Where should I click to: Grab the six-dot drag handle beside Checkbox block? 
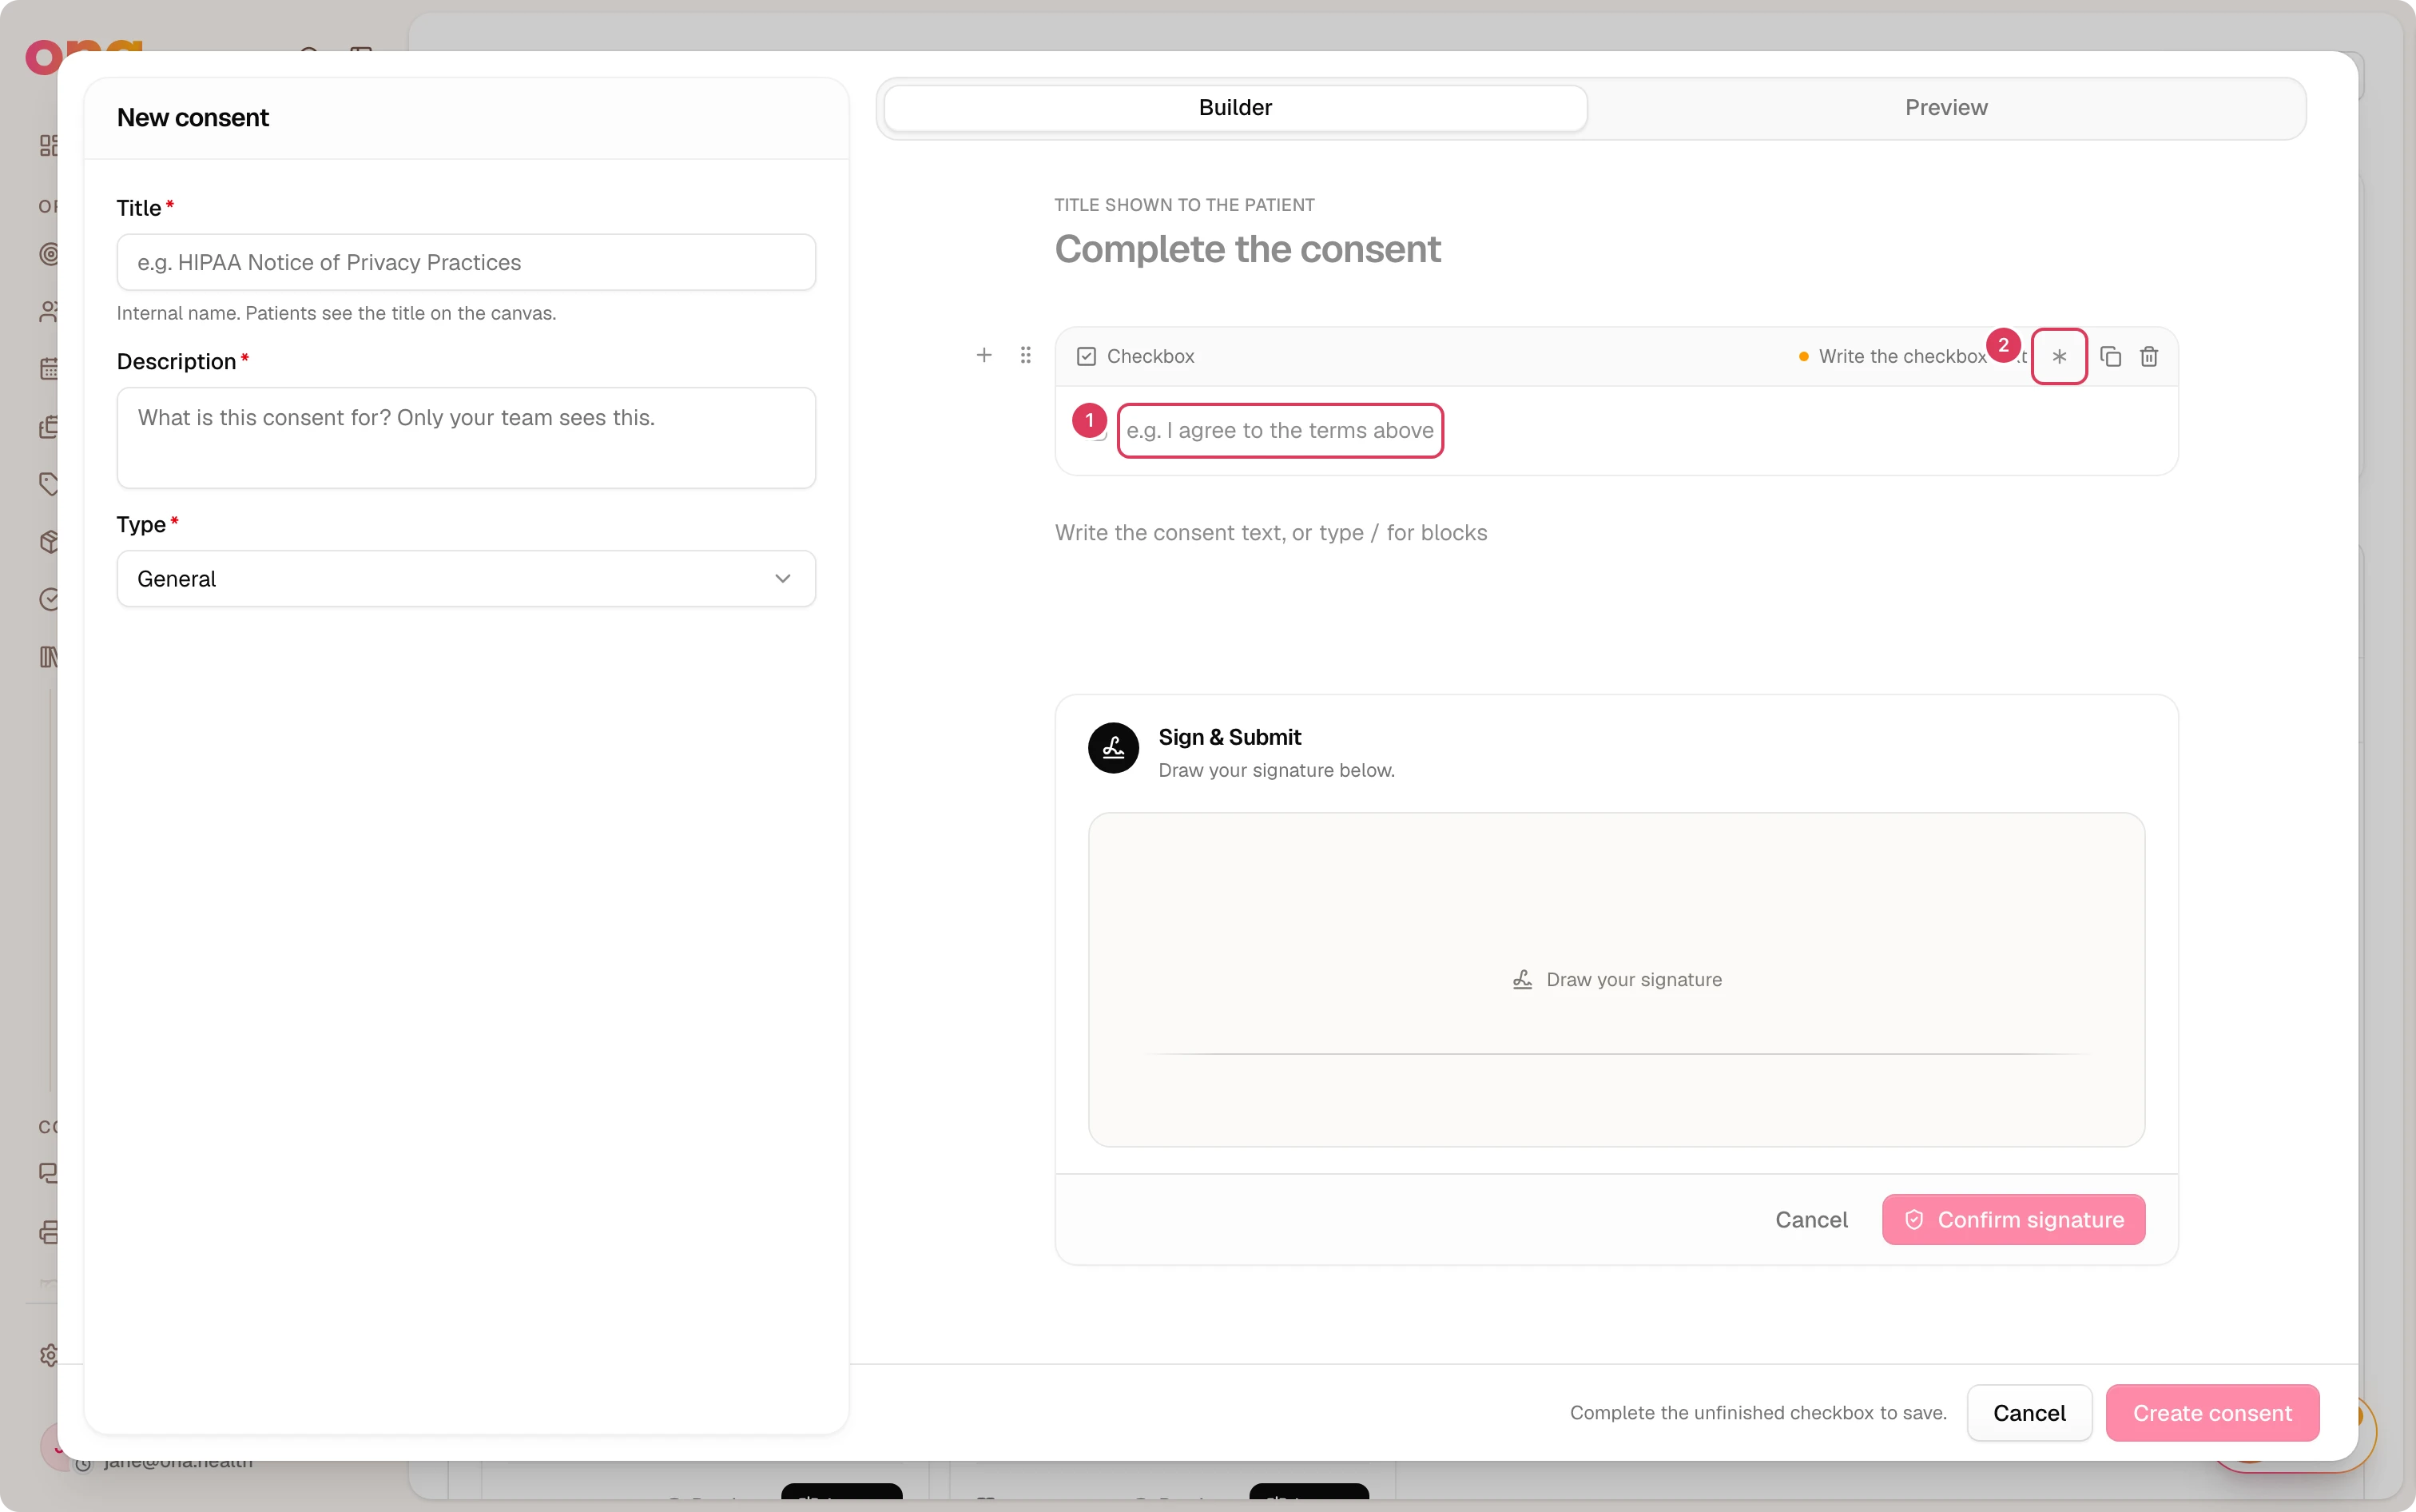[1026, 355]
